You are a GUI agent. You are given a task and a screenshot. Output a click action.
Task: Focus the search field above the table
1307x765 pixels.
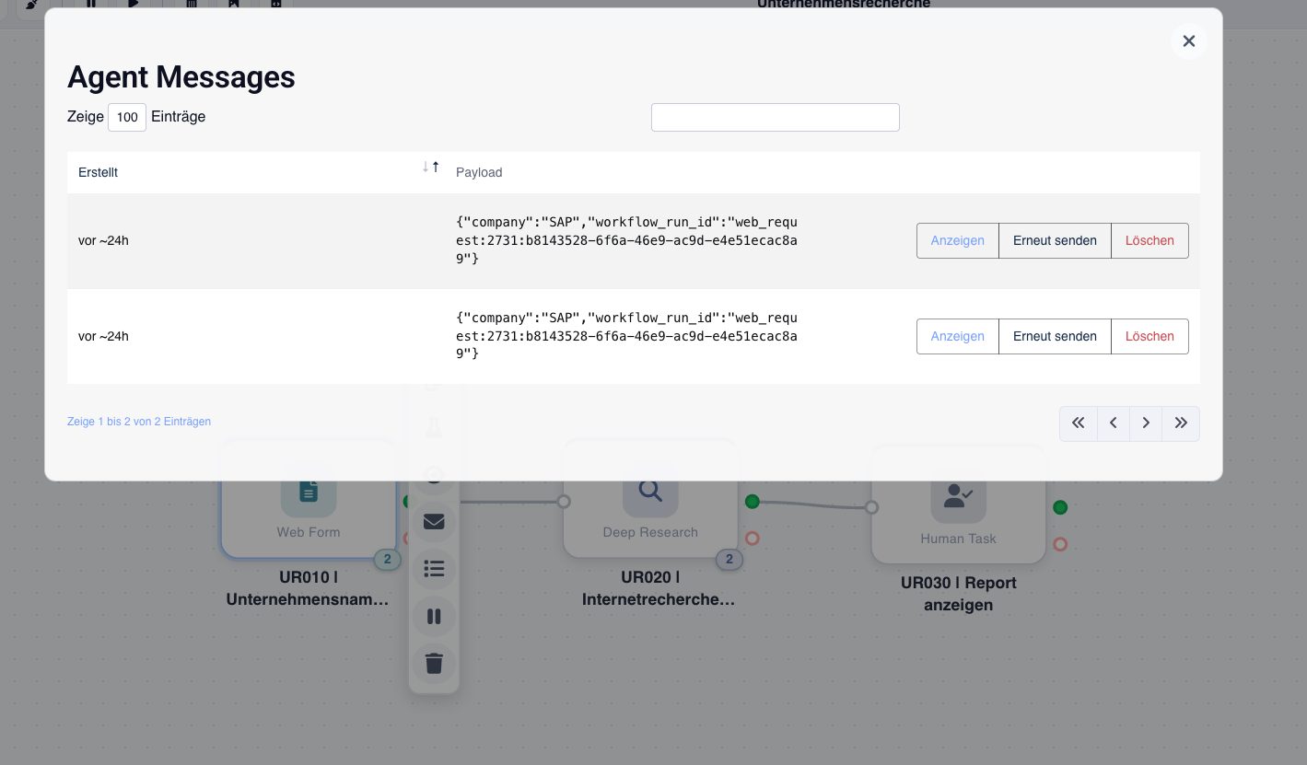[775, 118]
